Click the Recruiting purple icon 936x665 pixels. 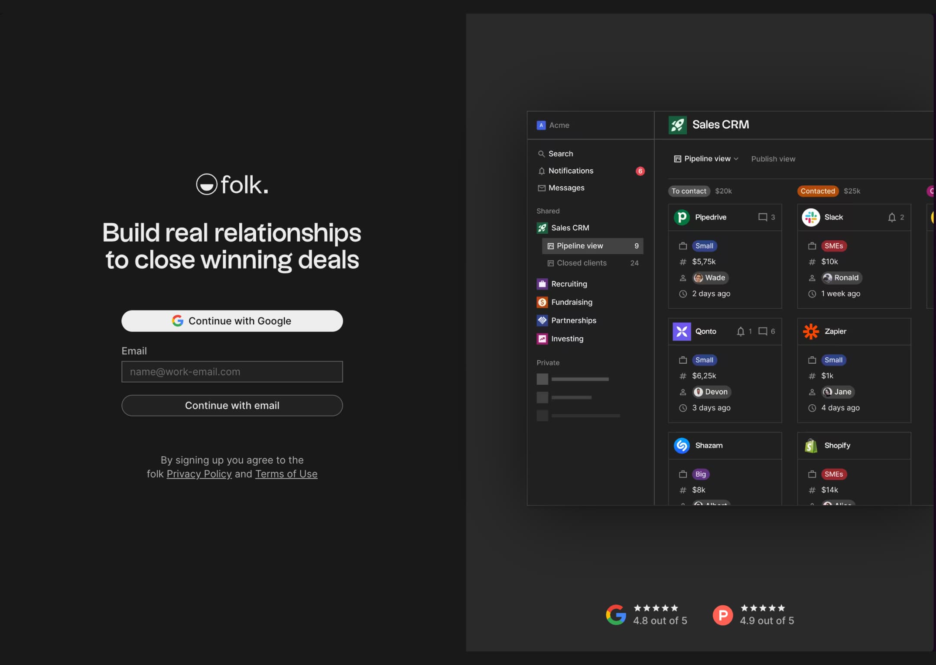pyautogui.click(x=542, y=283)
